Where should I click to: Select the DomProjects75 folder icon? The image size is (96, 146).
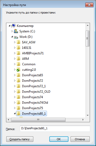(19, 108)
